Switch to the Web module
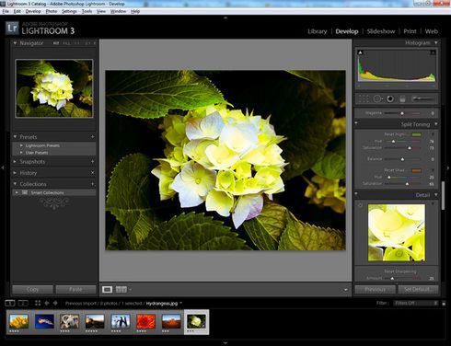451x346 pixels. pyautogui.click(x=432, y=31)
